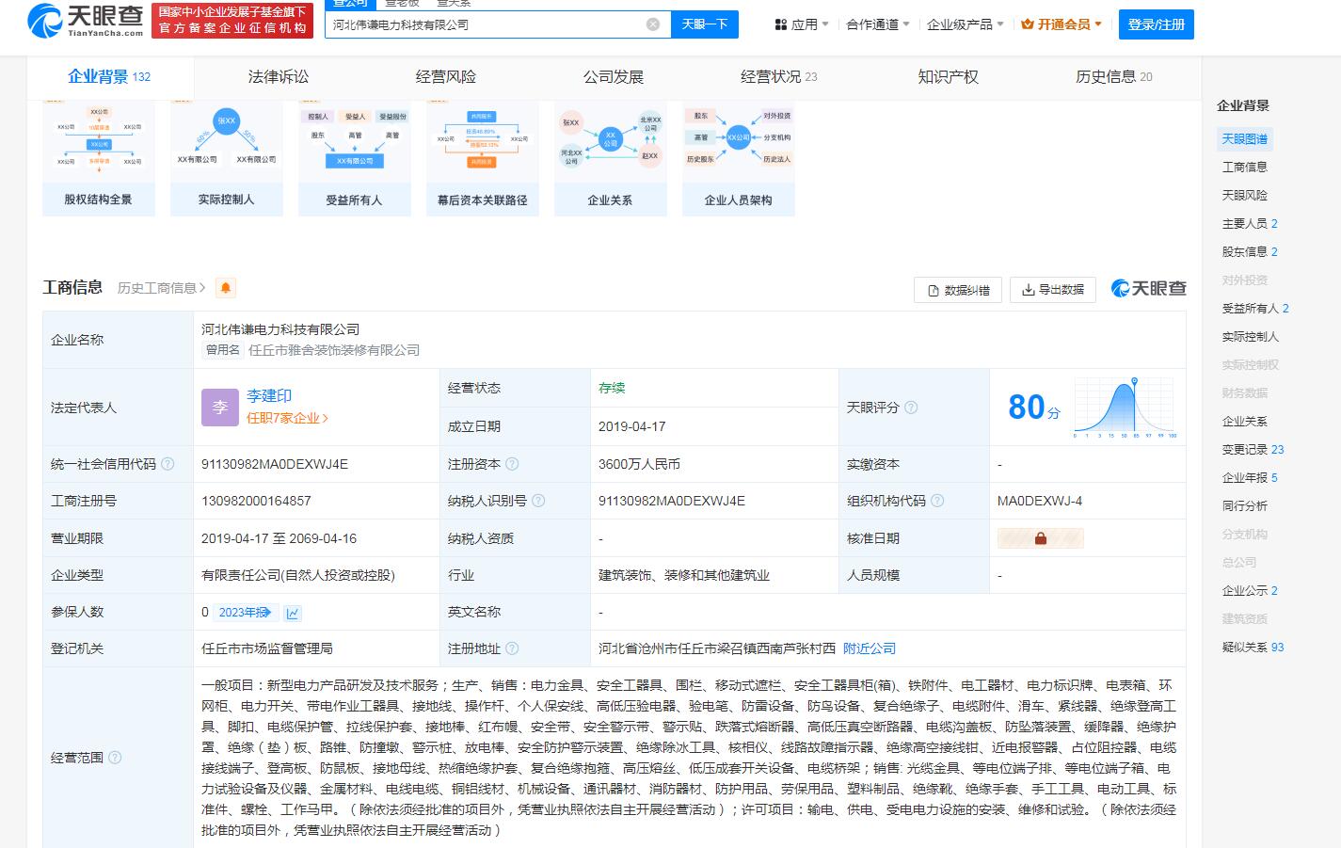Click the 导出数据 button
The image size is (1341, 848).
pos(1053,290)
